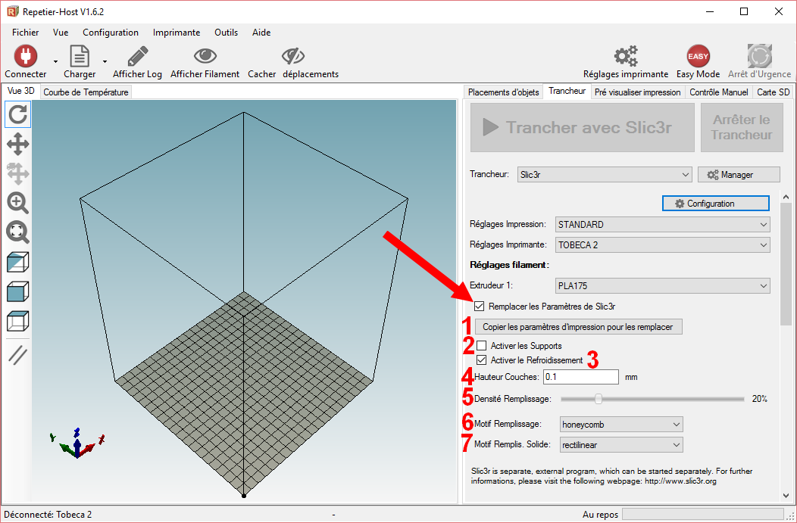Screen dimensions: 797x523
Task: Select the rotate view tool in sidebar
Action: point(18,114)
